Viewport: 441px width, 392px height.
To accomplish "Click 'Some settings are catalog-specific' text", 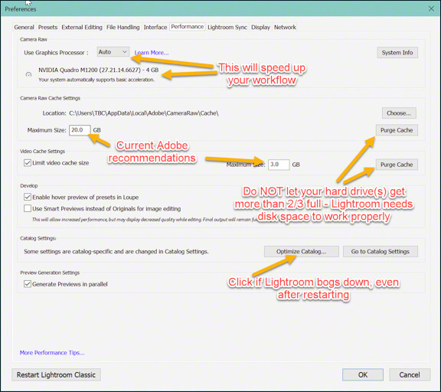I will click(116, 251).
